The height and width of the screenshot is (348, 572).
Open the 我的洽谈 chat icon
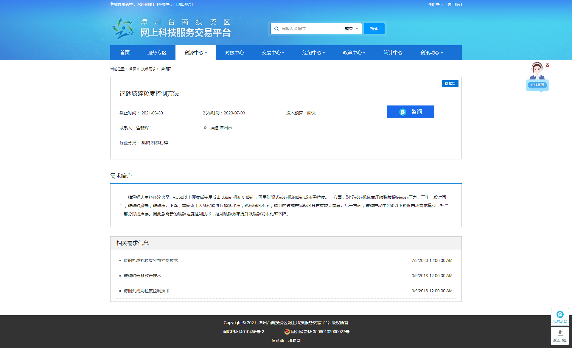pyautogui.click(x=560, y=317)
